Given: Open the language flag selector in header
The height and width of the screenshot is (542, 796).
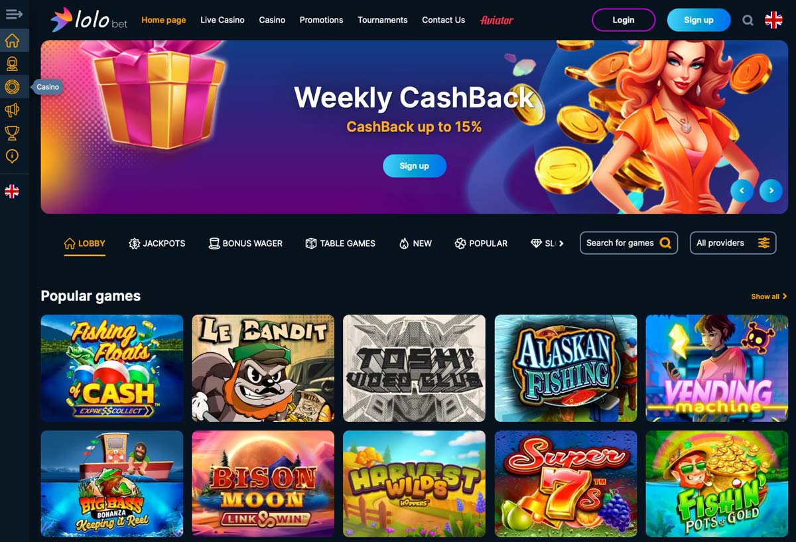Looking at the screenshot, I should (x=773, y=20).
